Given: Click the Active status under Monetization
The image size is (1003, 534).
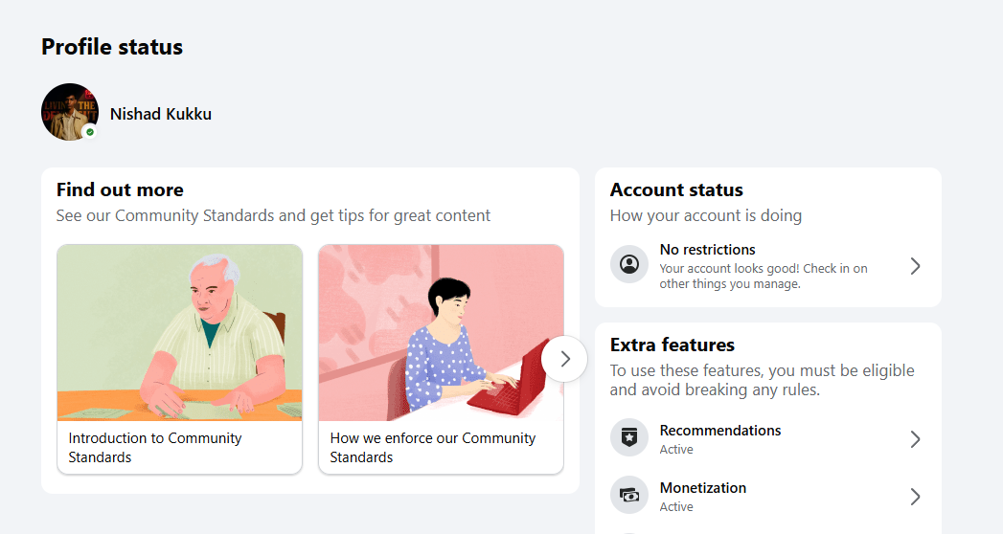Looking at the screenshot, I should (x=676, y=507).
